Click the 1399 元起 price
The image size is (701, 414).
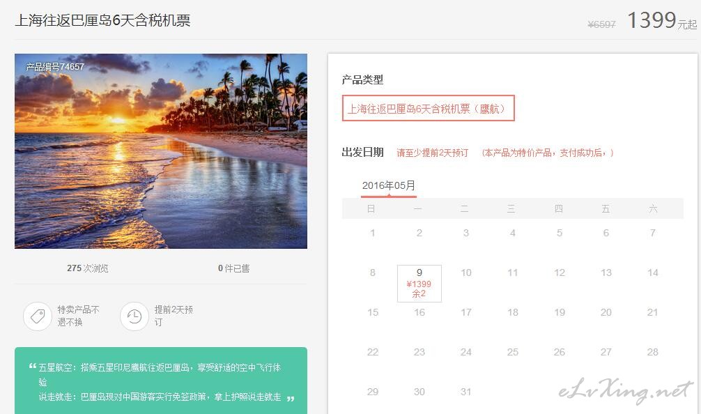[662, 21]
